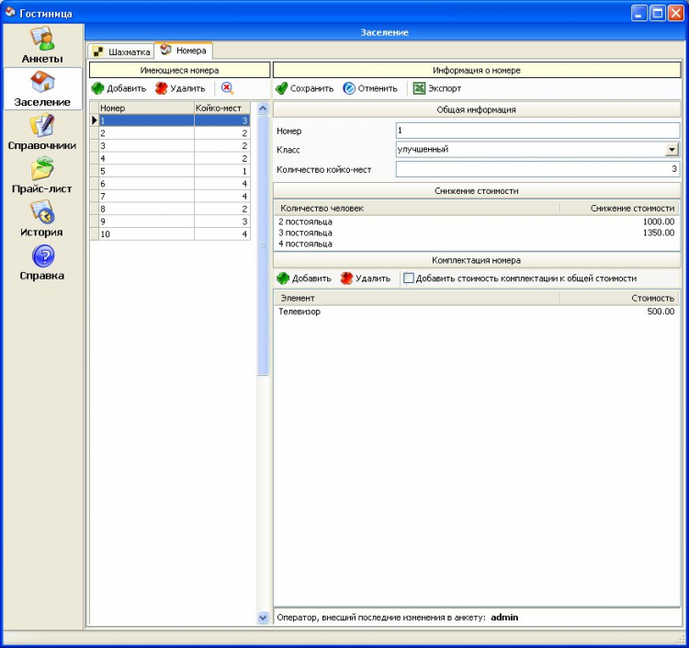Select room number 6 row

click(170, 184)
